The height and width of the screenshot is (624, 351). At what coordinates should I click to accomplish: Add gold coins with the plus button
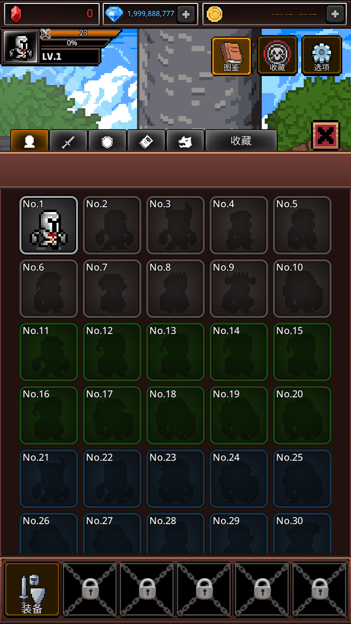pos(335,14)
